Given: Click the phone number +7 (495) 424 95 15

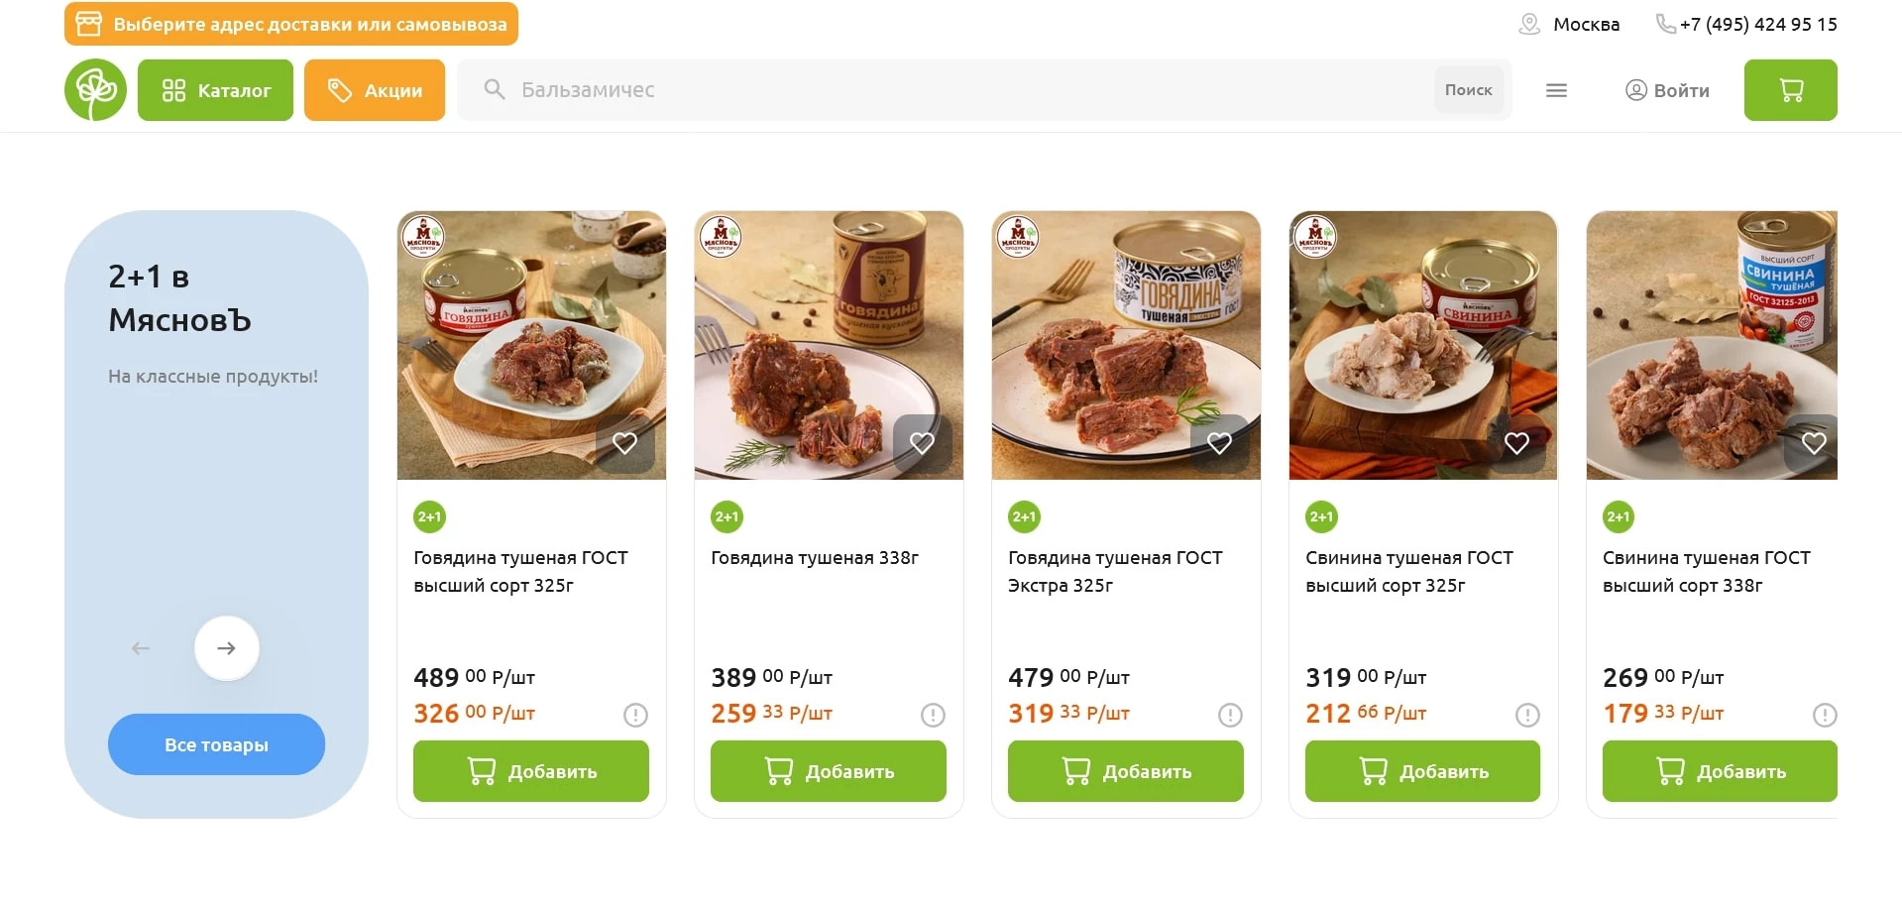Looking at the screenshot, I should [1757, 24].
